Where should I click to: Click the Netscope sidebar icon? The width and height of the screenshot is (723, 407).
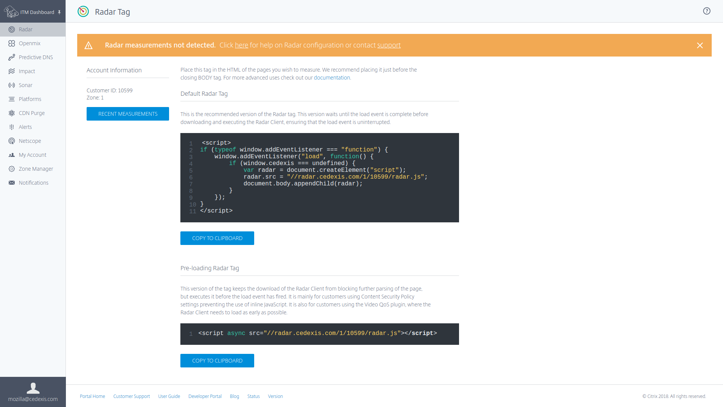(x=12, y=141)
